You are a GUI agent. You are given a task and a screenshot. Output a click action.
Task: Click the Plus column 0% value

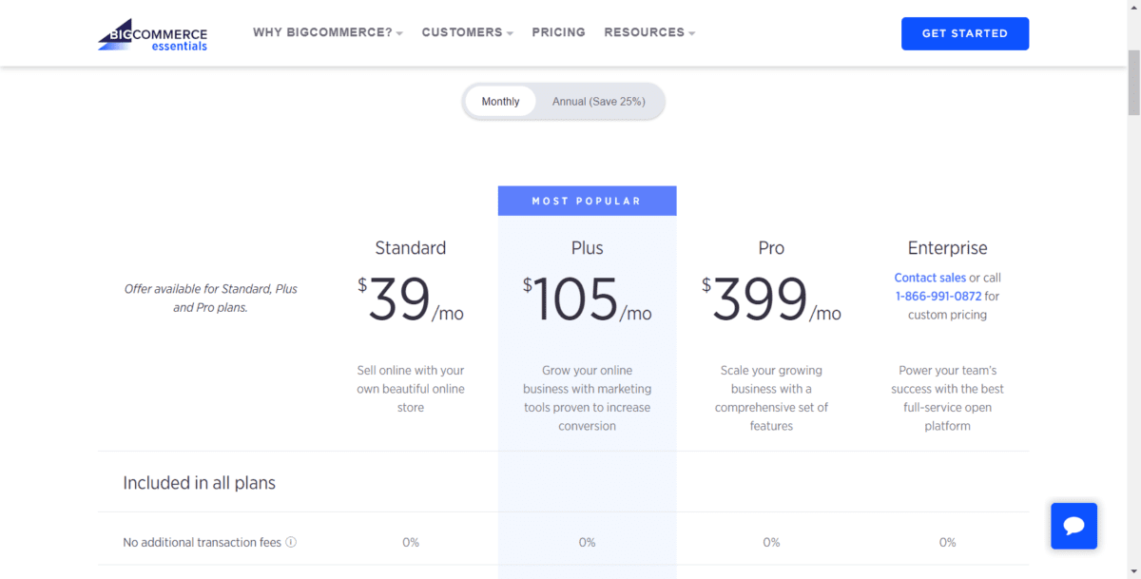(587, 542)
